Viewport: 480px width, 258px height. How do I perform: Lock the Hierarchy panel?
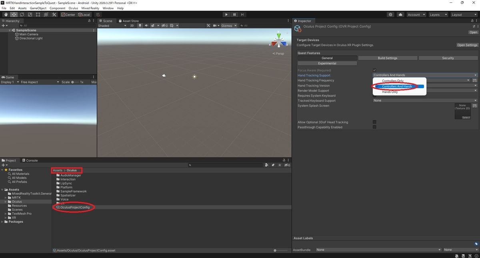(90, 21)
